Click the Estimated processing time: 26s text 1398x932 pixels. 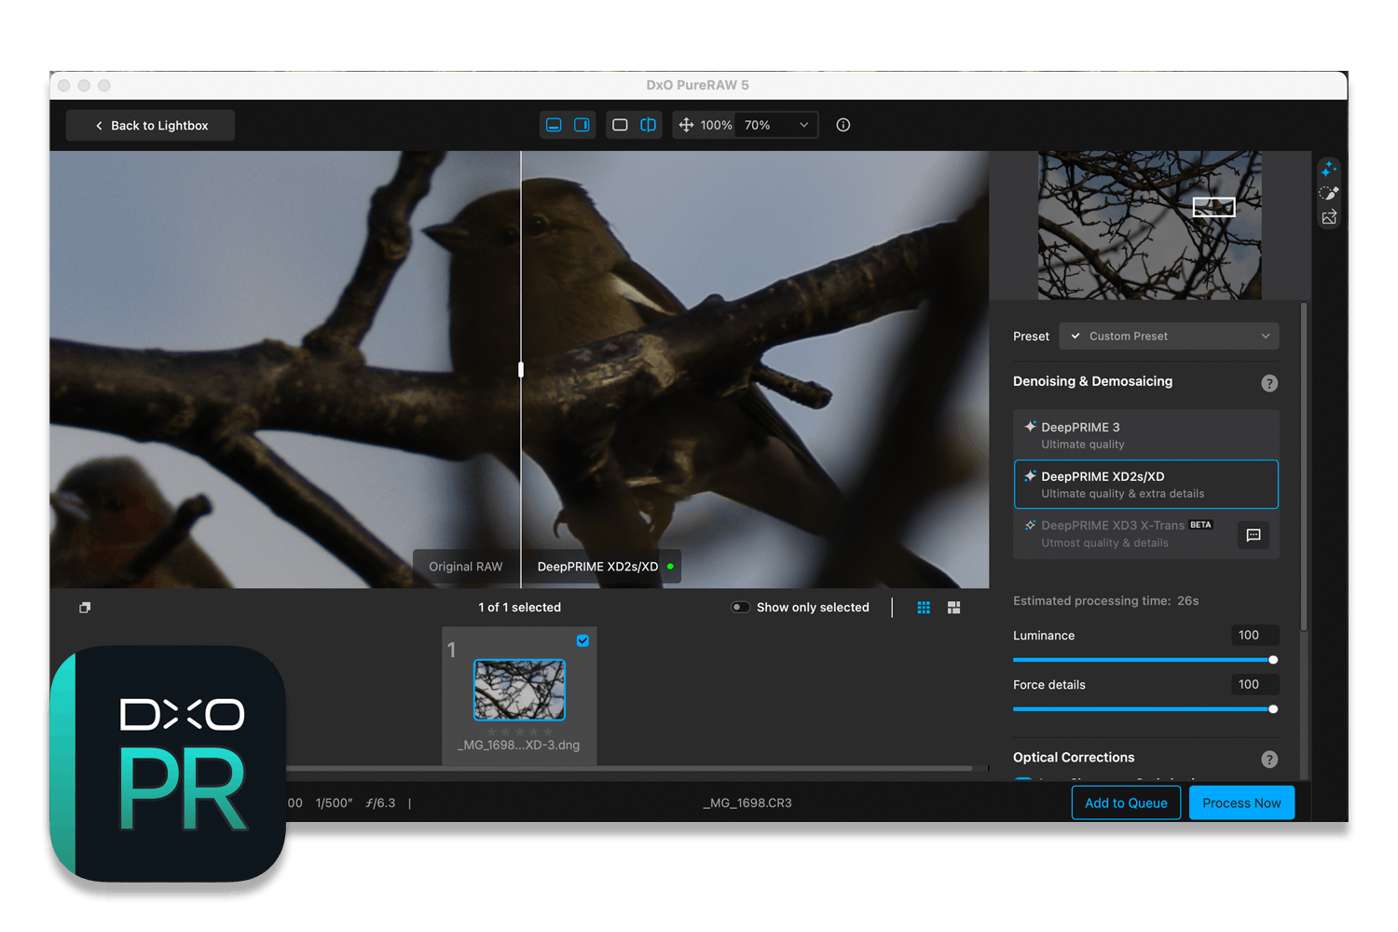coord(1106,601)
